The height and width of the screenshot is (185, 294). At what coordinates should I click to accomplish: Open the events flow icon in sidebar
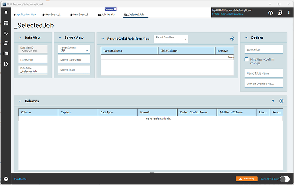[6, 43]
